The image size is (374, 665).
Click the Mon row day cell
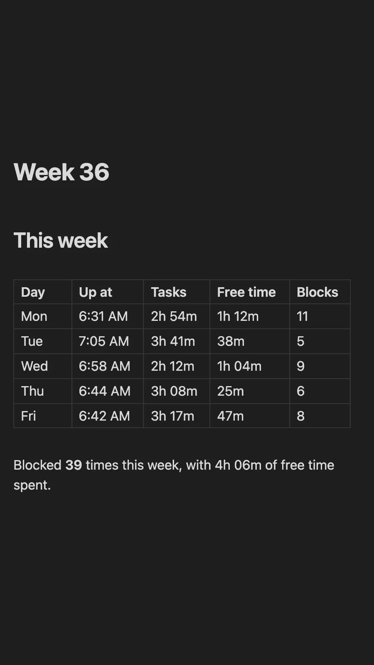coord(43,316)
